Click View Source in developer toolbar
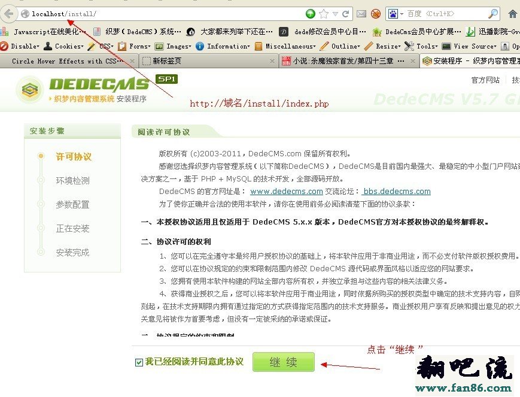This screenshot has height=397, width=520. pos(469,46)
